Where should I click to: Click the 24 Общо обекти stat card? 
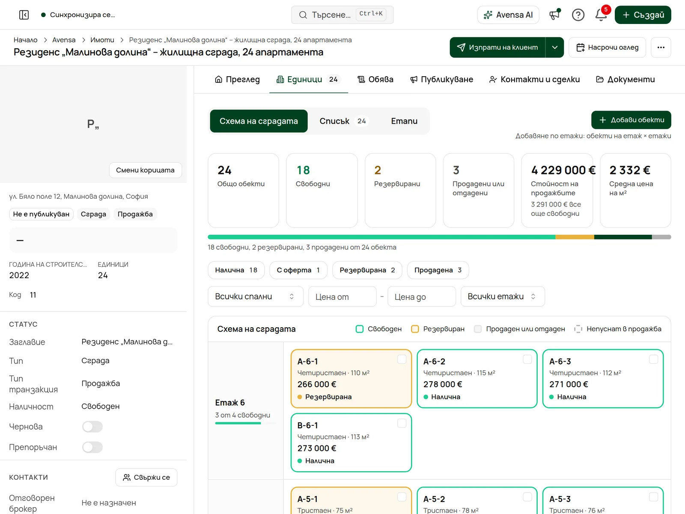[243, 190]
